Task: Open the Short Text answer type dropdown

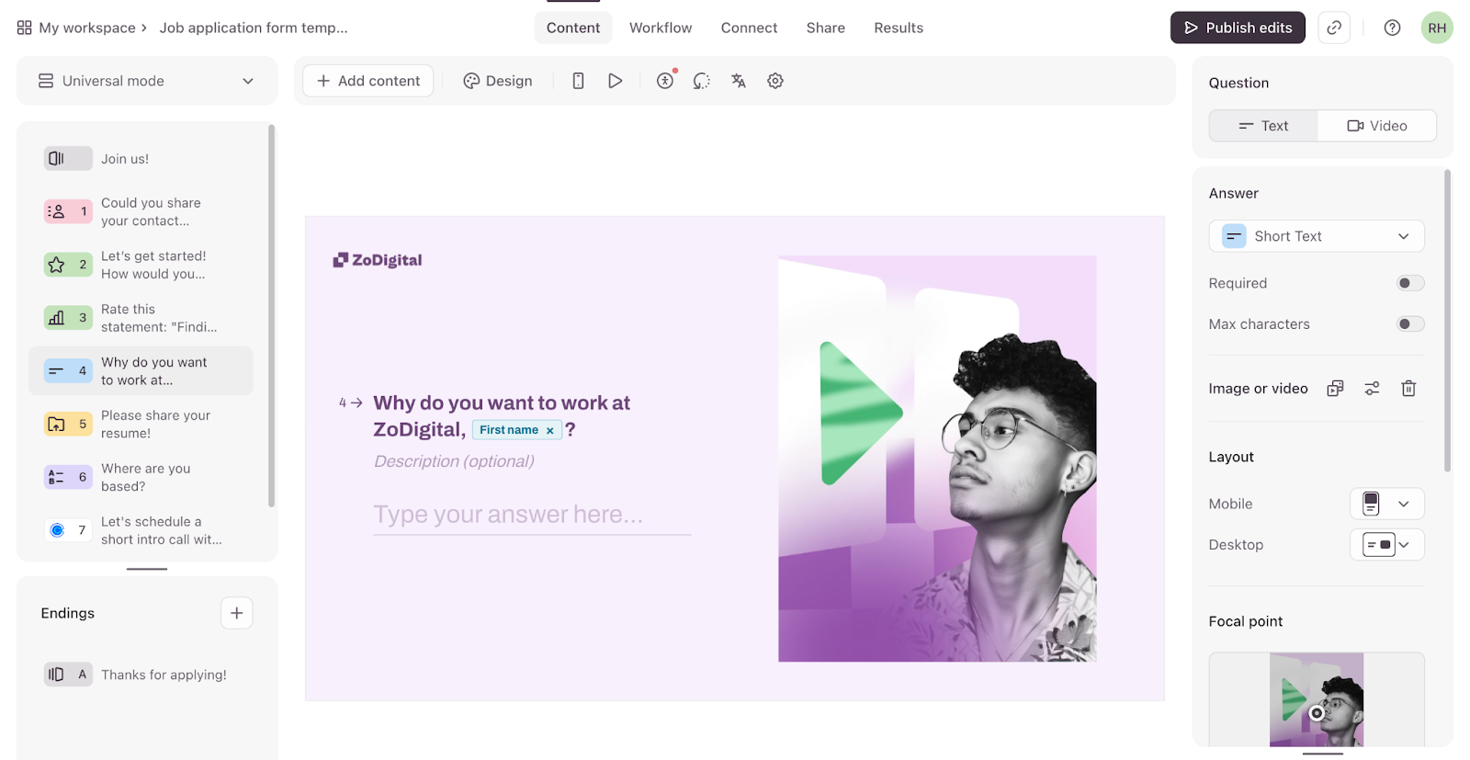Action: pos(1317,236)
